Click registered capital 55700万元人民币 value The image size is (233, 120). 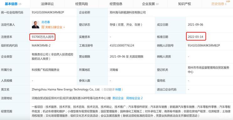pyautogui.click(x=43, y=37)
